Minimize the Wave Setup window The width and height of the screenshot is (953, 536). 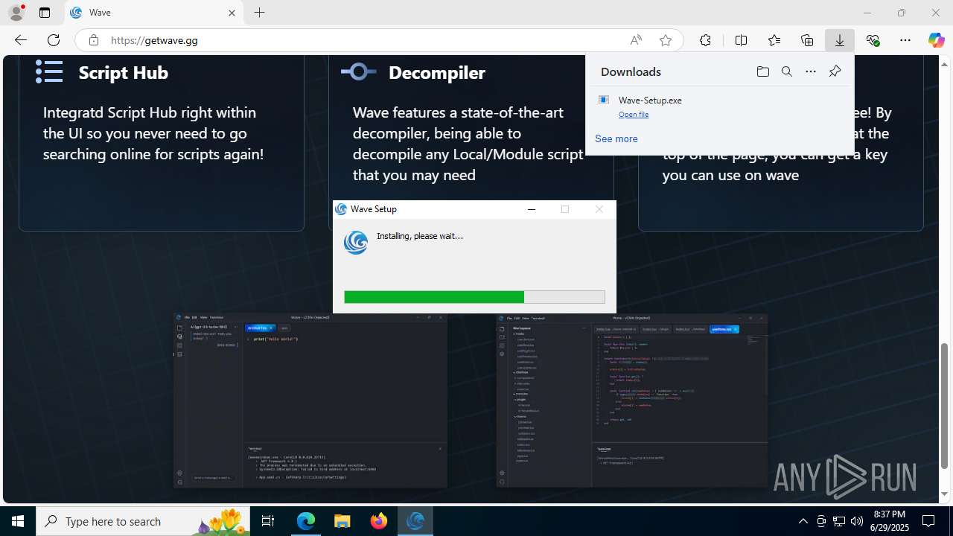532,209
